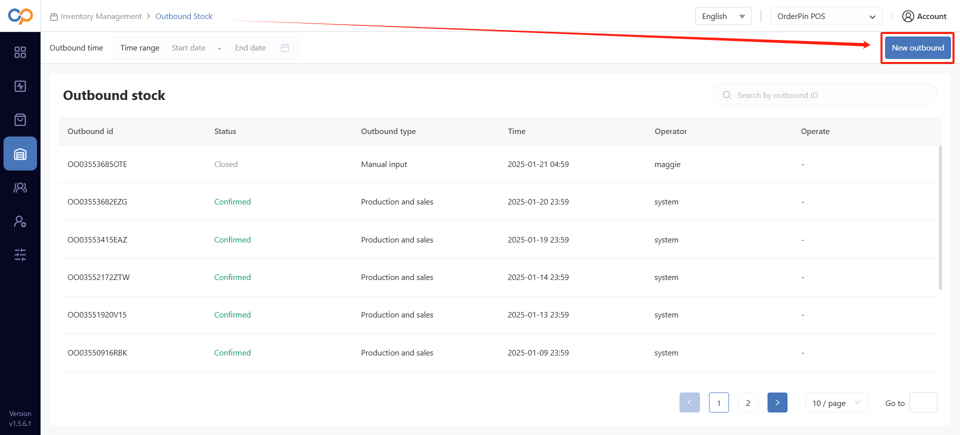This screenshot has width=960, height=435.
Task: Open the analytics chart icon in sidebar
Action: (20, 86)
